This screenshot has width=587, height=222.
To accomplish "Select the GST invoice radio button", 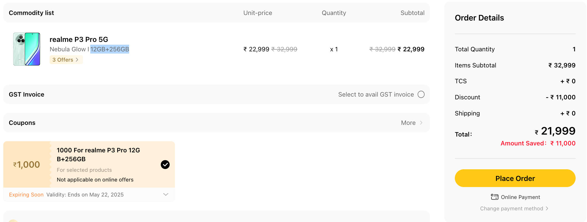I will coord(421,94).
